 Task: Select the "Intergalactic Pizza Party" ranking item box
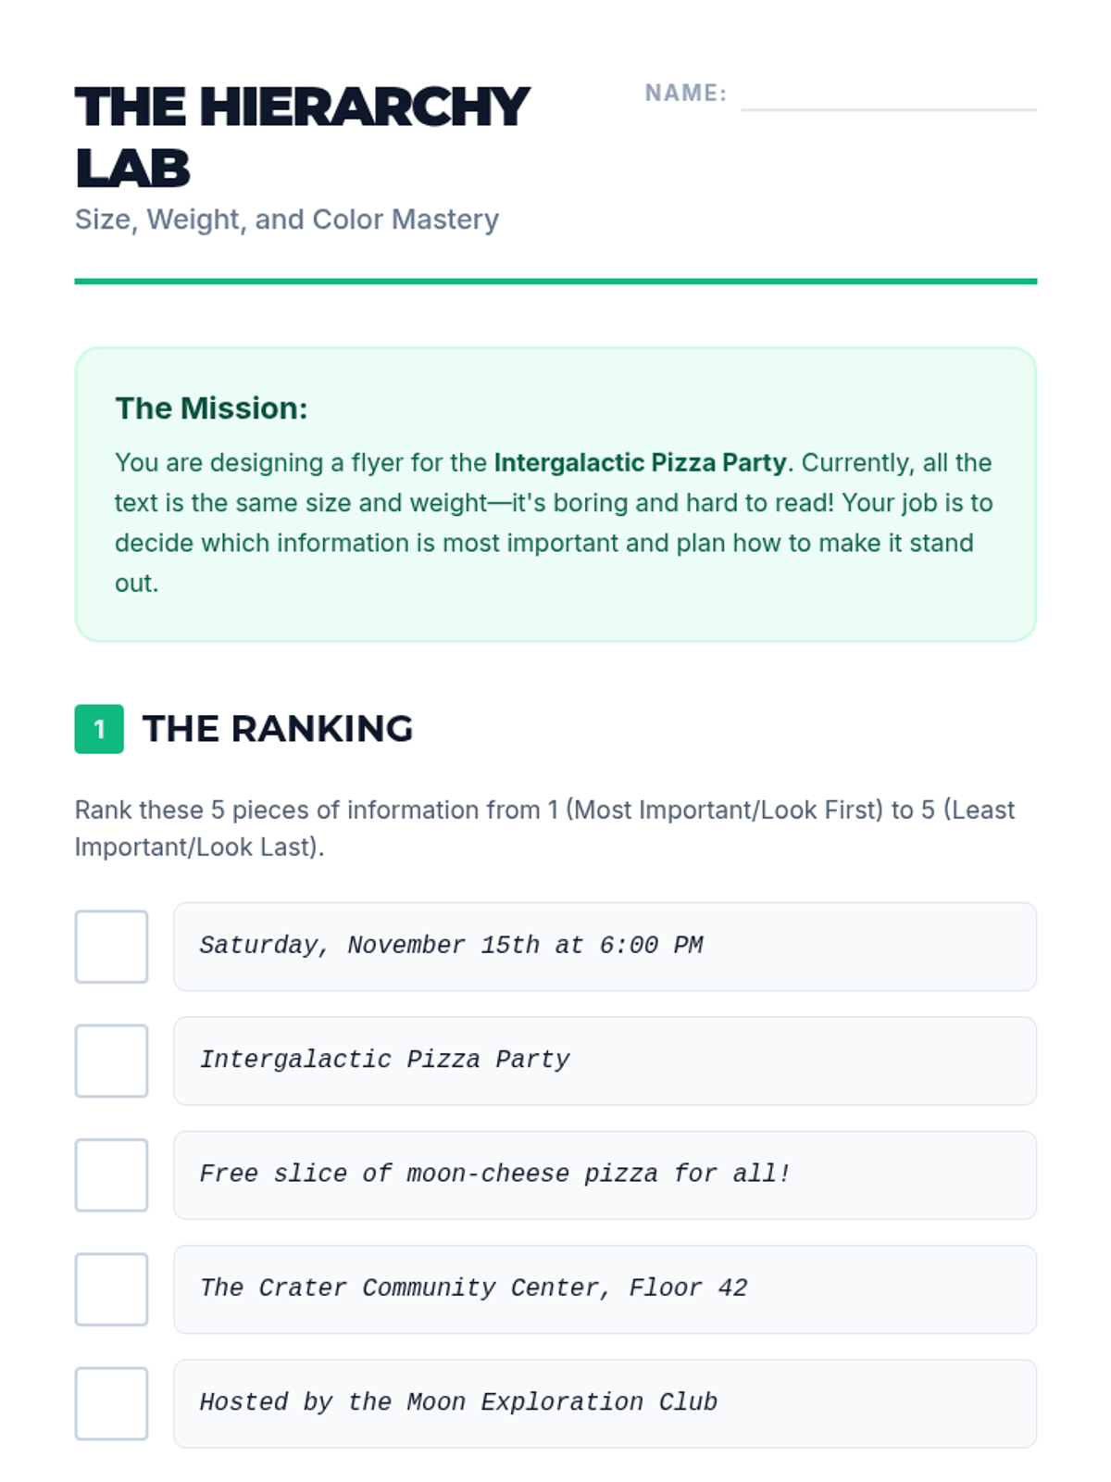(605, 1061)
